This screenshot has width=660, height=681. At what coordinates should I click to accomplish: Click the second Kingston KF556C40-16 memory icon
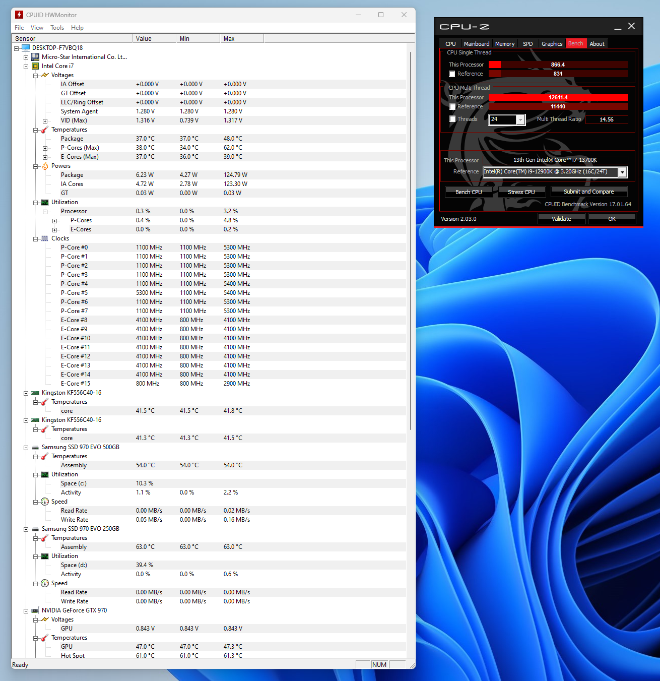(x=35, y=420)
